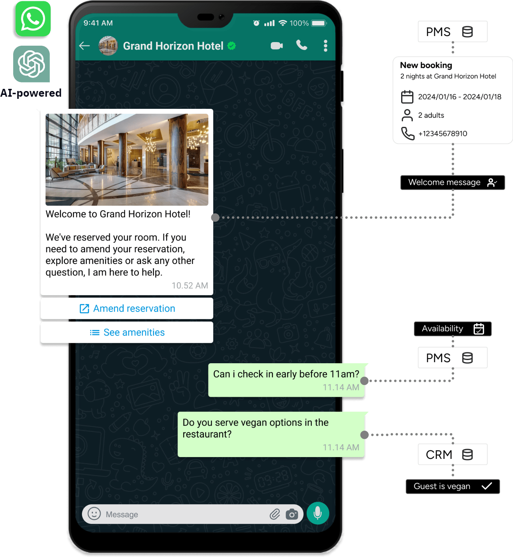Tap the Wi-Fi icon in the status bar
This screenshot has width=513, height=557.
point(283,23)
